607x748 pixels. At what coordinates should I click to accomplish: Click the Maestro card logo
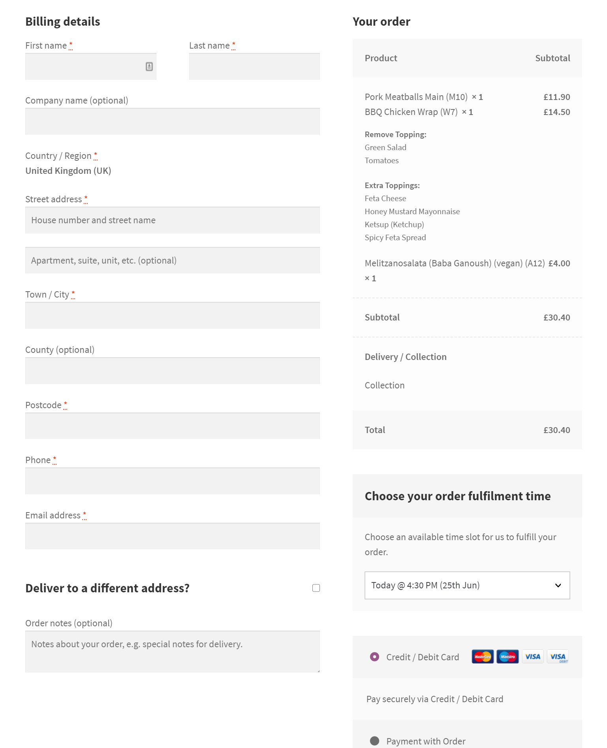click(507, 657)
